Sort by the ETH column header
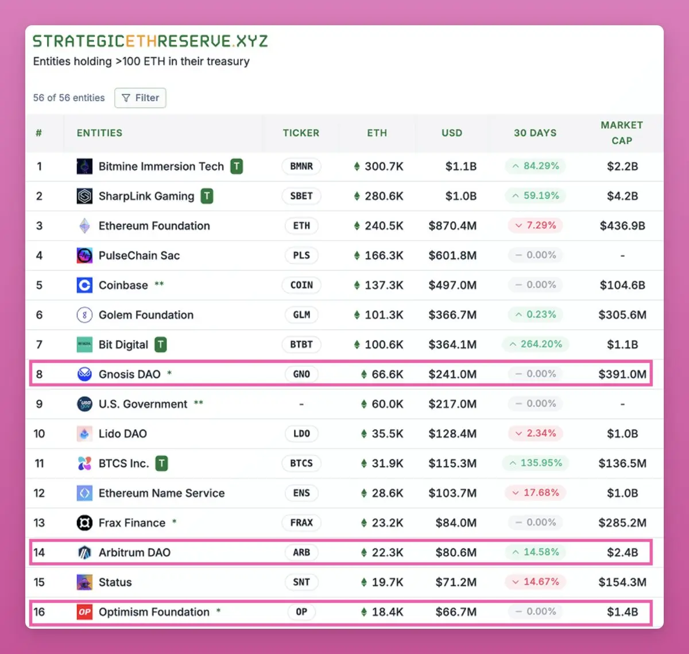This screenshot has width=689, height=654. [377, 133]
